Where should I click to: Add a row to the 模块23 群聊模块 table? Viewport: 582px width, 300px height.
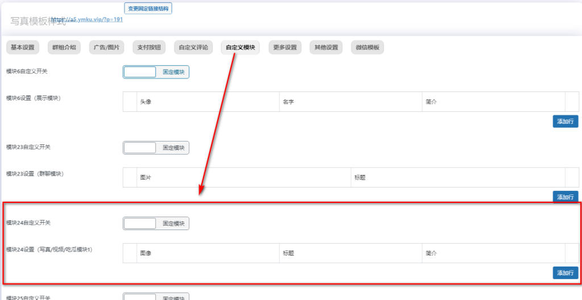coord(565,197)
